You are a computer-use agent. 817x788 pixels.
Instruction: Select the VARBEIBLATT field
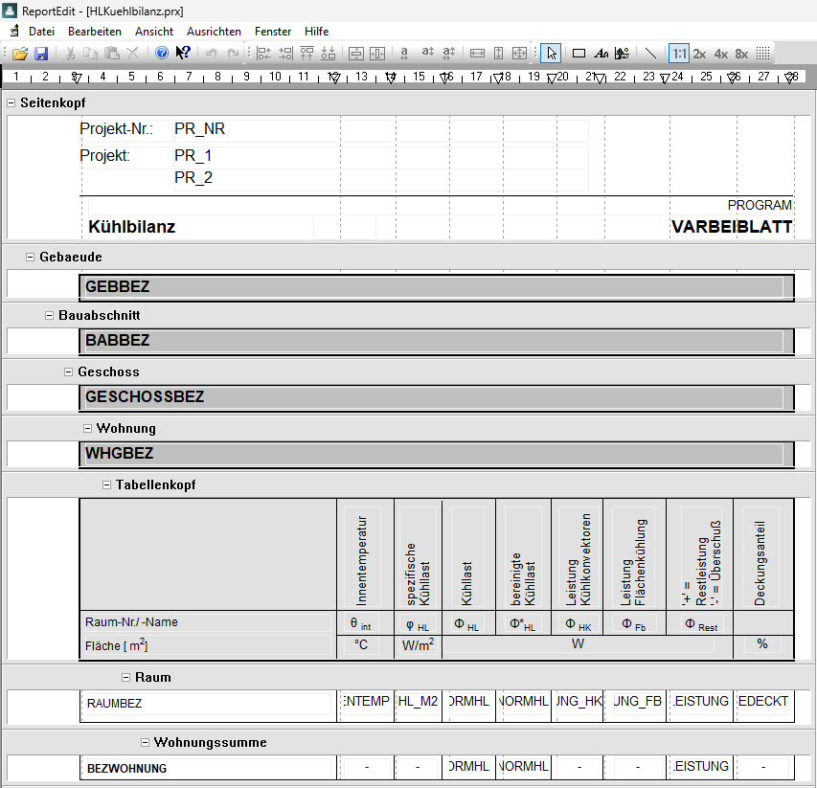[x=732, y=227]
